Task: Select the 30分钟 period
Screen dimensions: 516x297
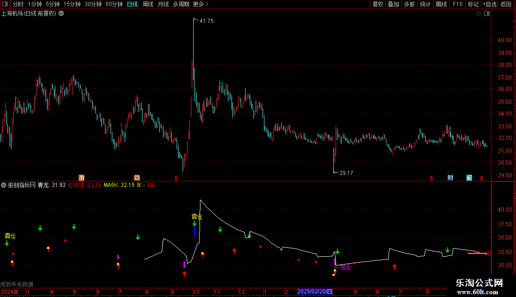Action: 93,4
